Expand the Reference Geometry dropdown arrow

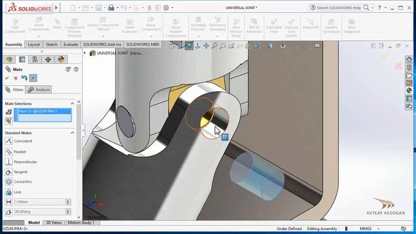tap(217, 36)
